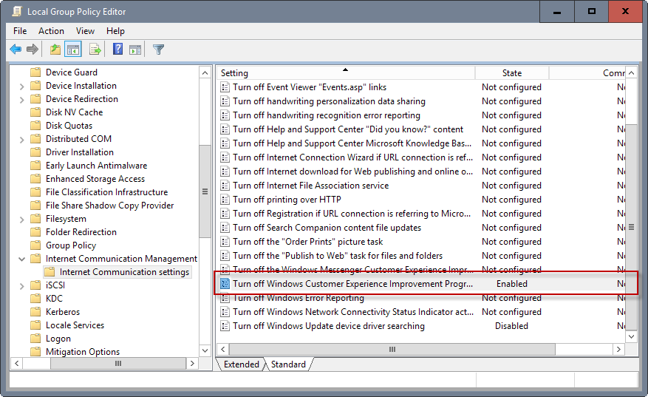Screen dimensions: 648x397
Task: Expand the Device Installation tree node
Action: [x=22, y=86]
